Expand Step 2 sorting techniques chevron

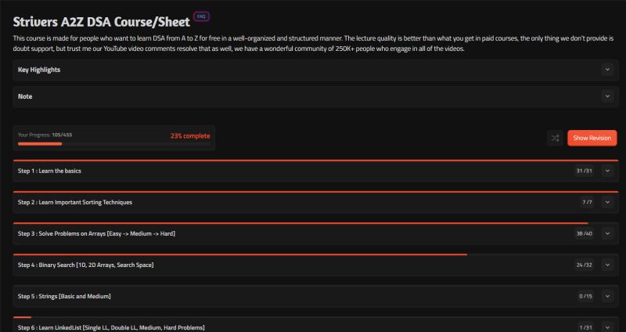click(607, 202)
